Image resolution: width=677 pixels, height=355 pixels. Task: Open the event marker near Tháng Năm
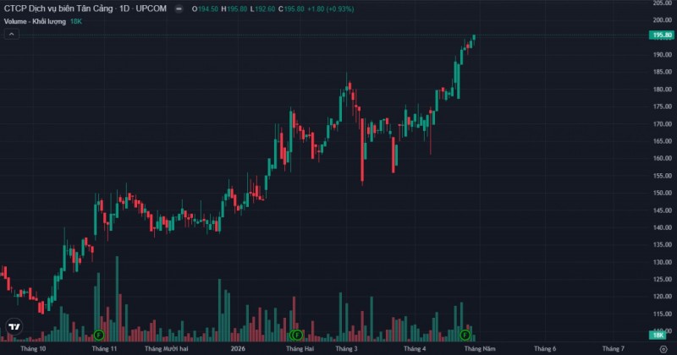tap(465, 336)
